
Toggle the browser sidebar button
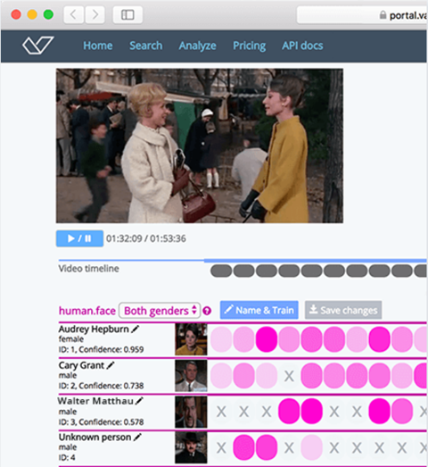pos(128,14)
